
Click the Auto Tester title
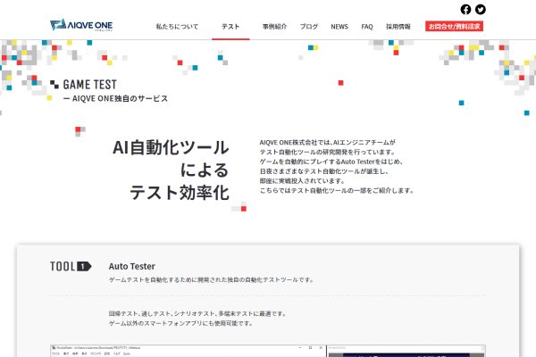(132, 266)
